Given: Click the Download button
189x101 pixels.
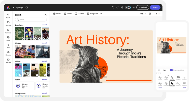Looking at the screenshot, I should pyautogui.click(x=143, y=8).
